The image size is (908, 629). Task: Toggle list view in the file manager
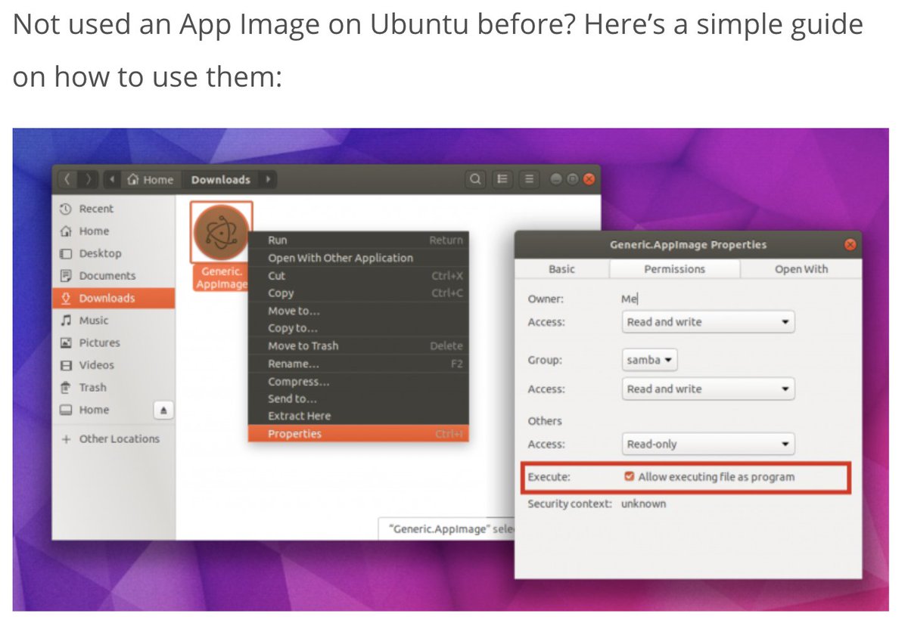point(502,179)
